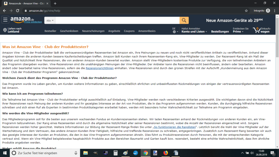Click the heading "Wie kann ich am Programm teilnehmen?"
The image size is (279, 157).
coord(33,94)
